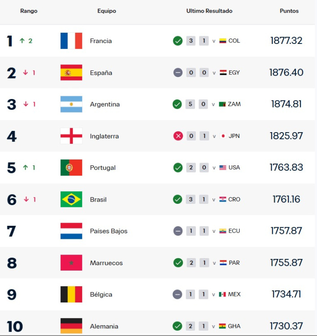Open the Alemania team link
317x336 pixels.
tap(103, 326)
